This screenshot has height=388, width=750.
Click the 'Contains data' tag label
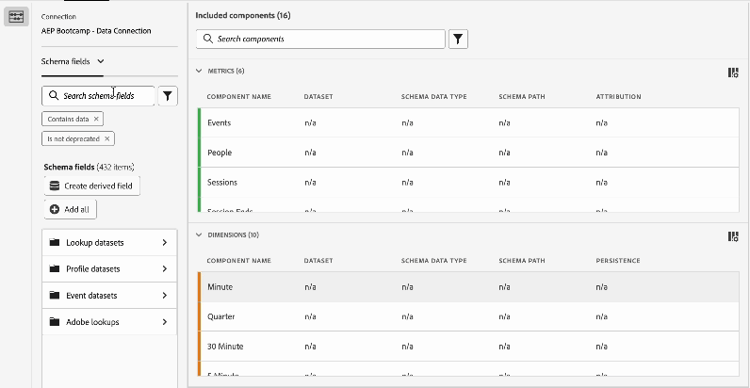[68, 119]
